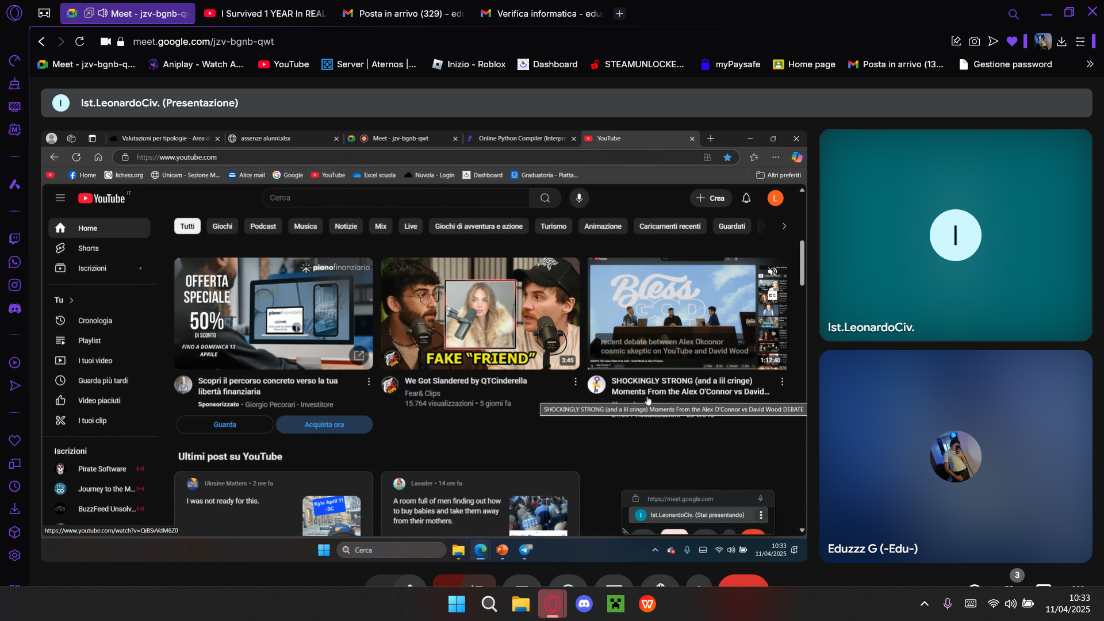Open Discord panel in Opera sidebar
The image size is (1104, 621).
pyautogui.click(x=15, y=309)
